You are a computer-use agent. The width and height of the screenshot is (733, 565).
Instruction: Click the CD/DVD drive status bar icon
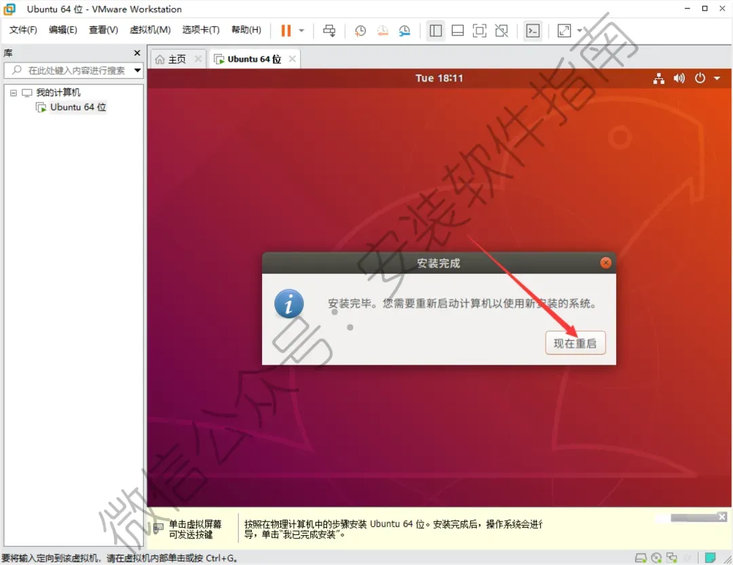656,558
